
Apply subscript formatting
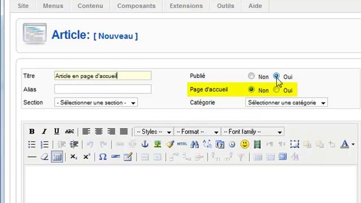click(x=74, y=157)
